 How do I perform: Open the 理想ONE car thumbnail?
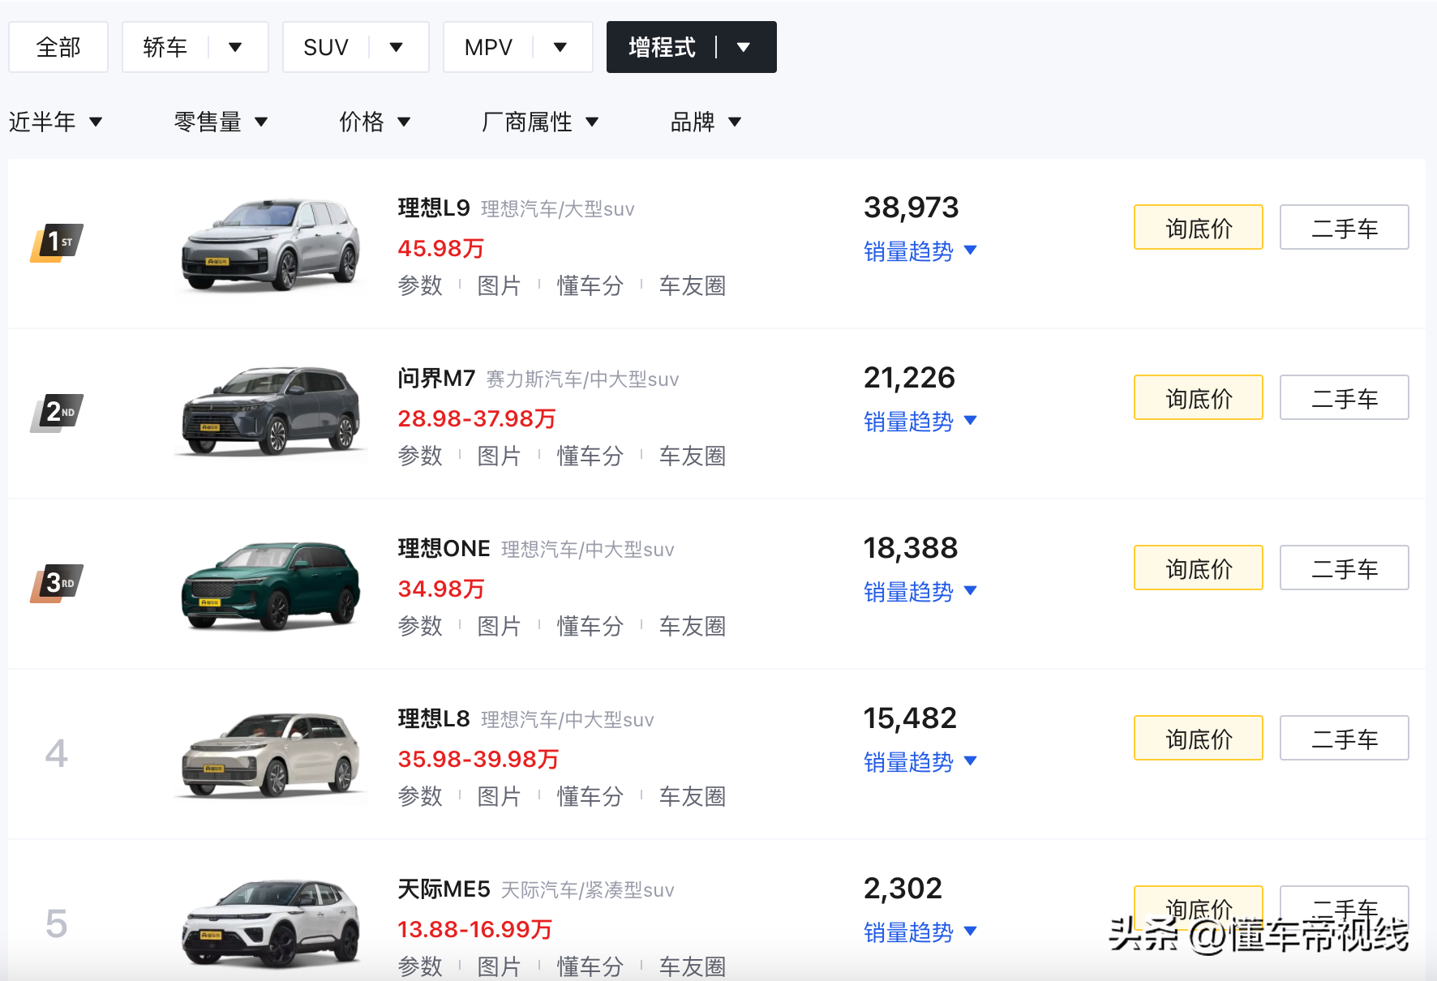270,584
